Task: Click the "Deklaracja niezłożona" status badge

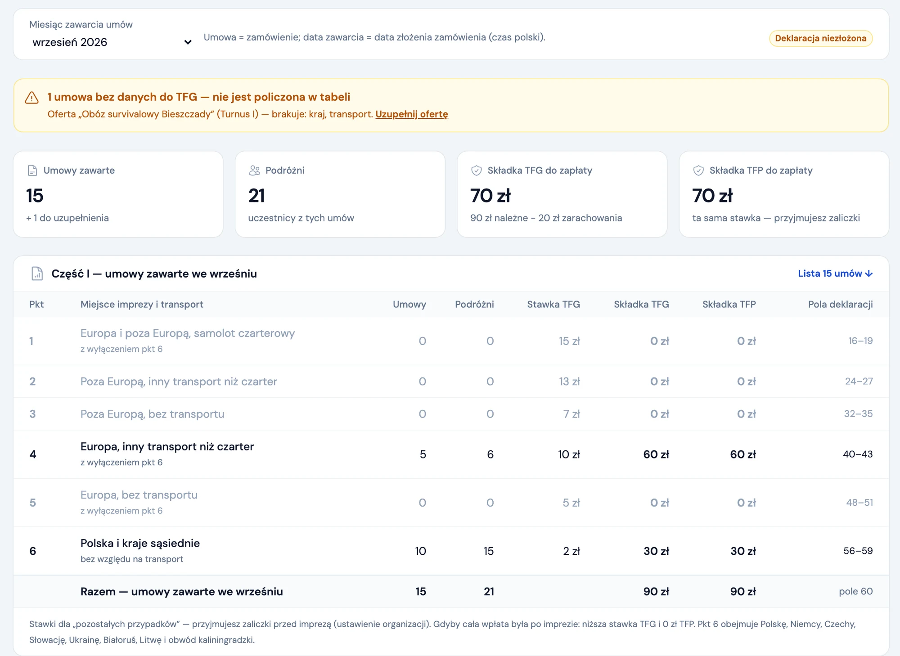Action: point(820,38)
